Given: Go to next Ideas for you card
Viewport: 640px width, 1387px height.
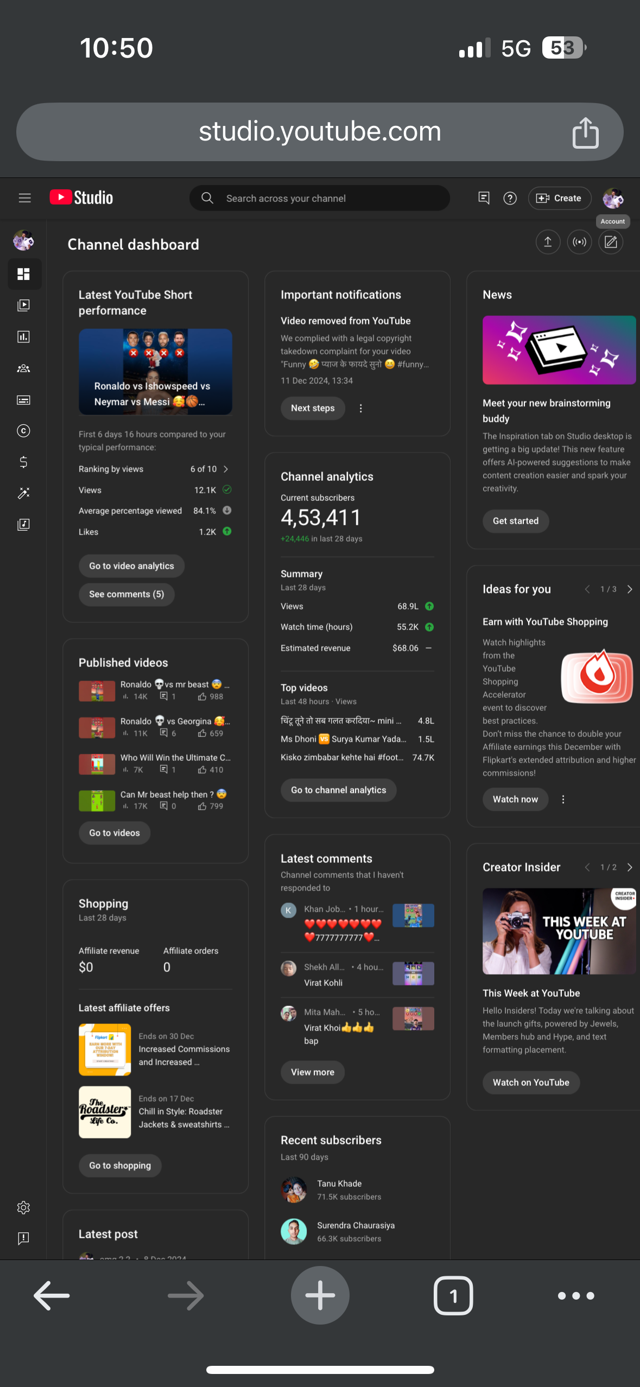Looking at the screenshot, I should pos(630,589).
